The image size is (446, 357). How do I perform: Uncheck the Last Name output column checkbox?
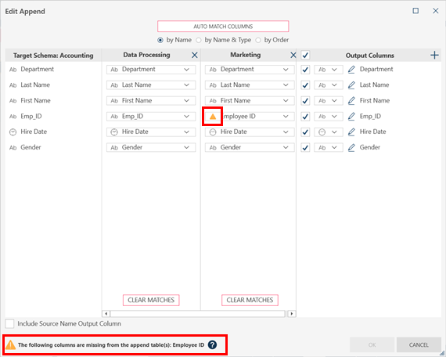[305, 85]
